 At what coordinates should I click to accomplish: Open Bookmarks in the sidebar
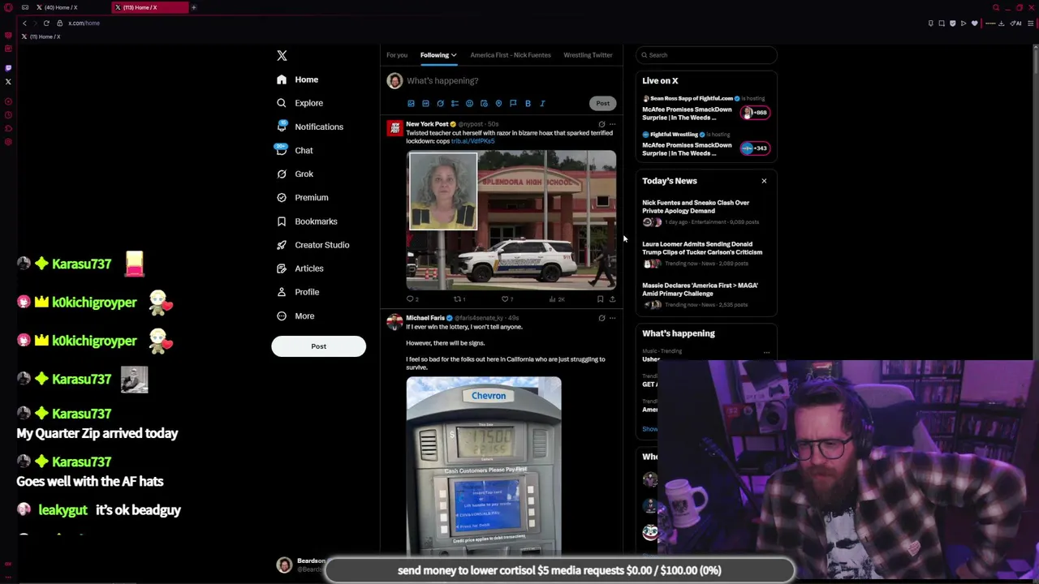(307, 221)
